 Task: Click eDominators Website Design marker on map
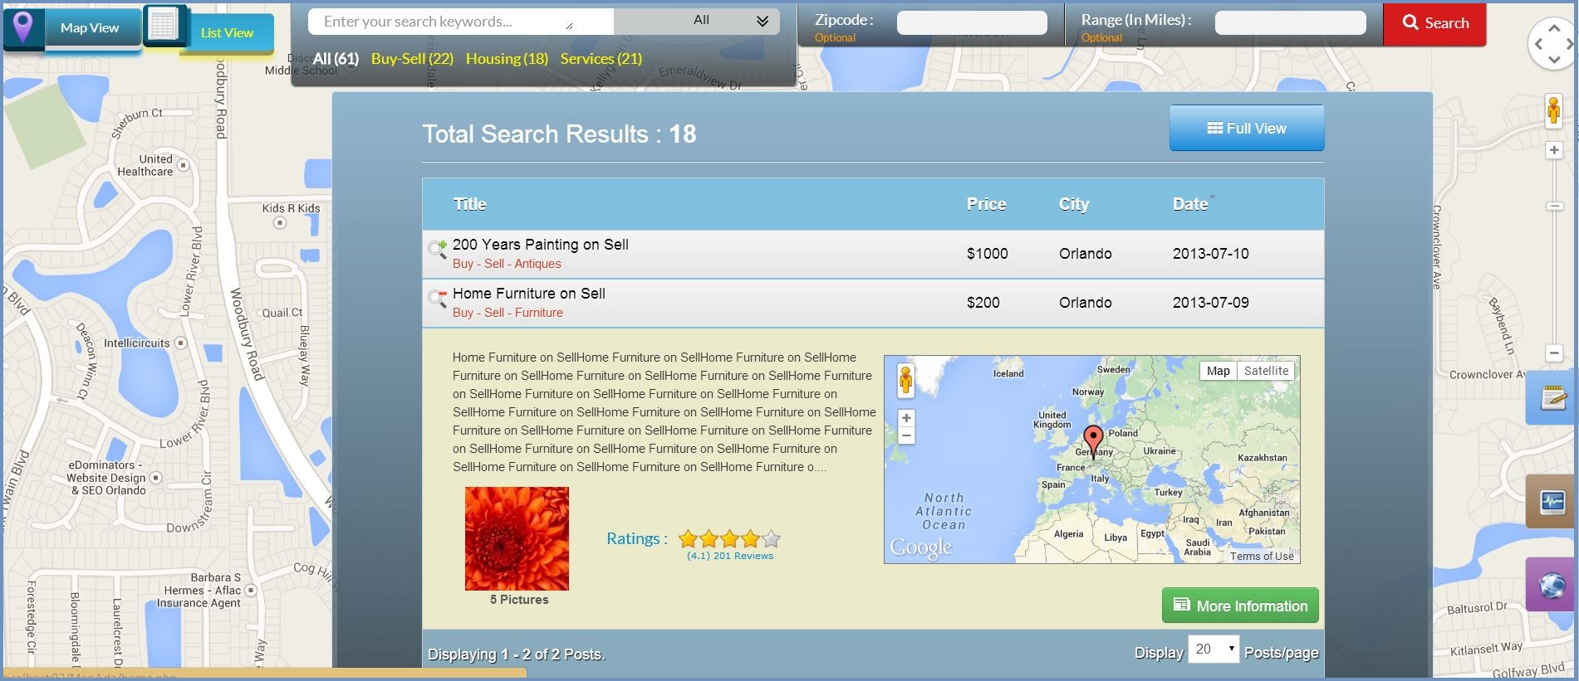coord(155,478)
